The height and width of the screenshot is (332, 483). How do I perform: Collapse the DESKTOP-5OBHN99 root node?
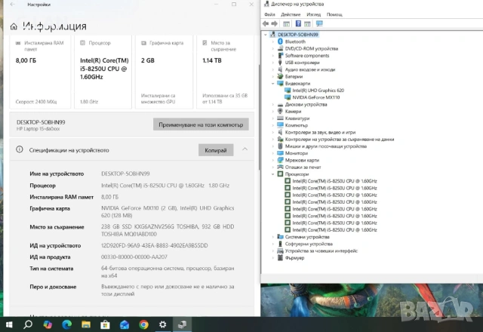tap(266, 35)
